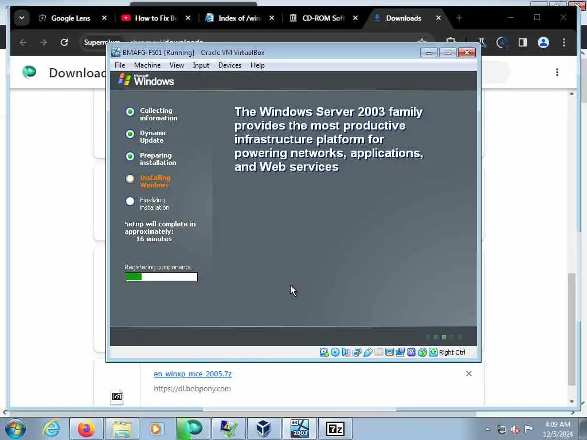Screen dimensions: 587x440
Task: Open the browser three-dot main menu
Action: click(564, 42)
